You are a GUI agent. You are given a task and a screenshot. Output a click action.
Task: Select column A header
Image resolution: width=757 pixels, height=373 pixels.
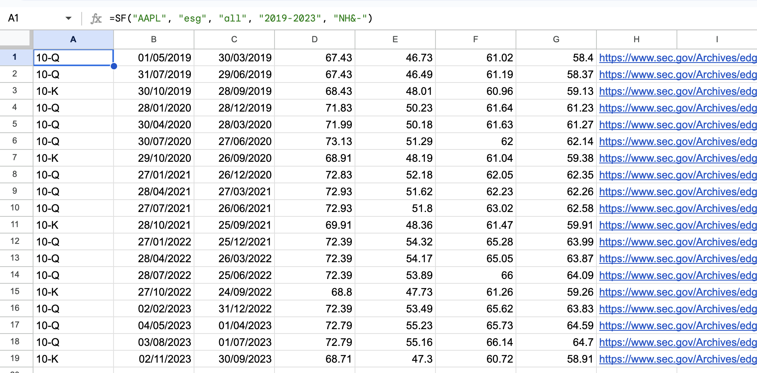click(x=73, y=39)
